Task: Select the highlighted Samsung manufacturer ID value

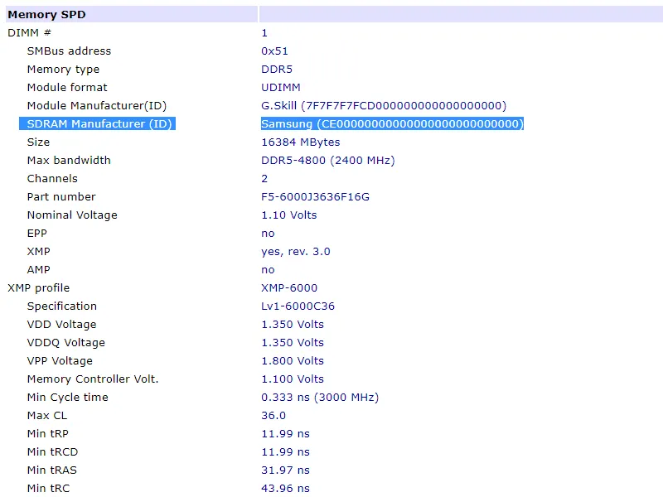Action: pos(392,123)
